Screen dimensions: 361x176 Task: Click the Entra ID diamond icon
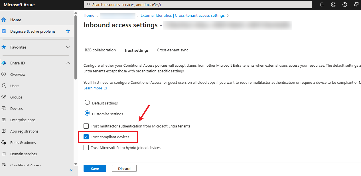click(x=4, y=63)
